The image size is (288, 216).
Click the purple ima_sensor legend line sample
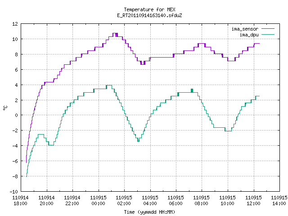pyautogui.click(x=268, y=29)
